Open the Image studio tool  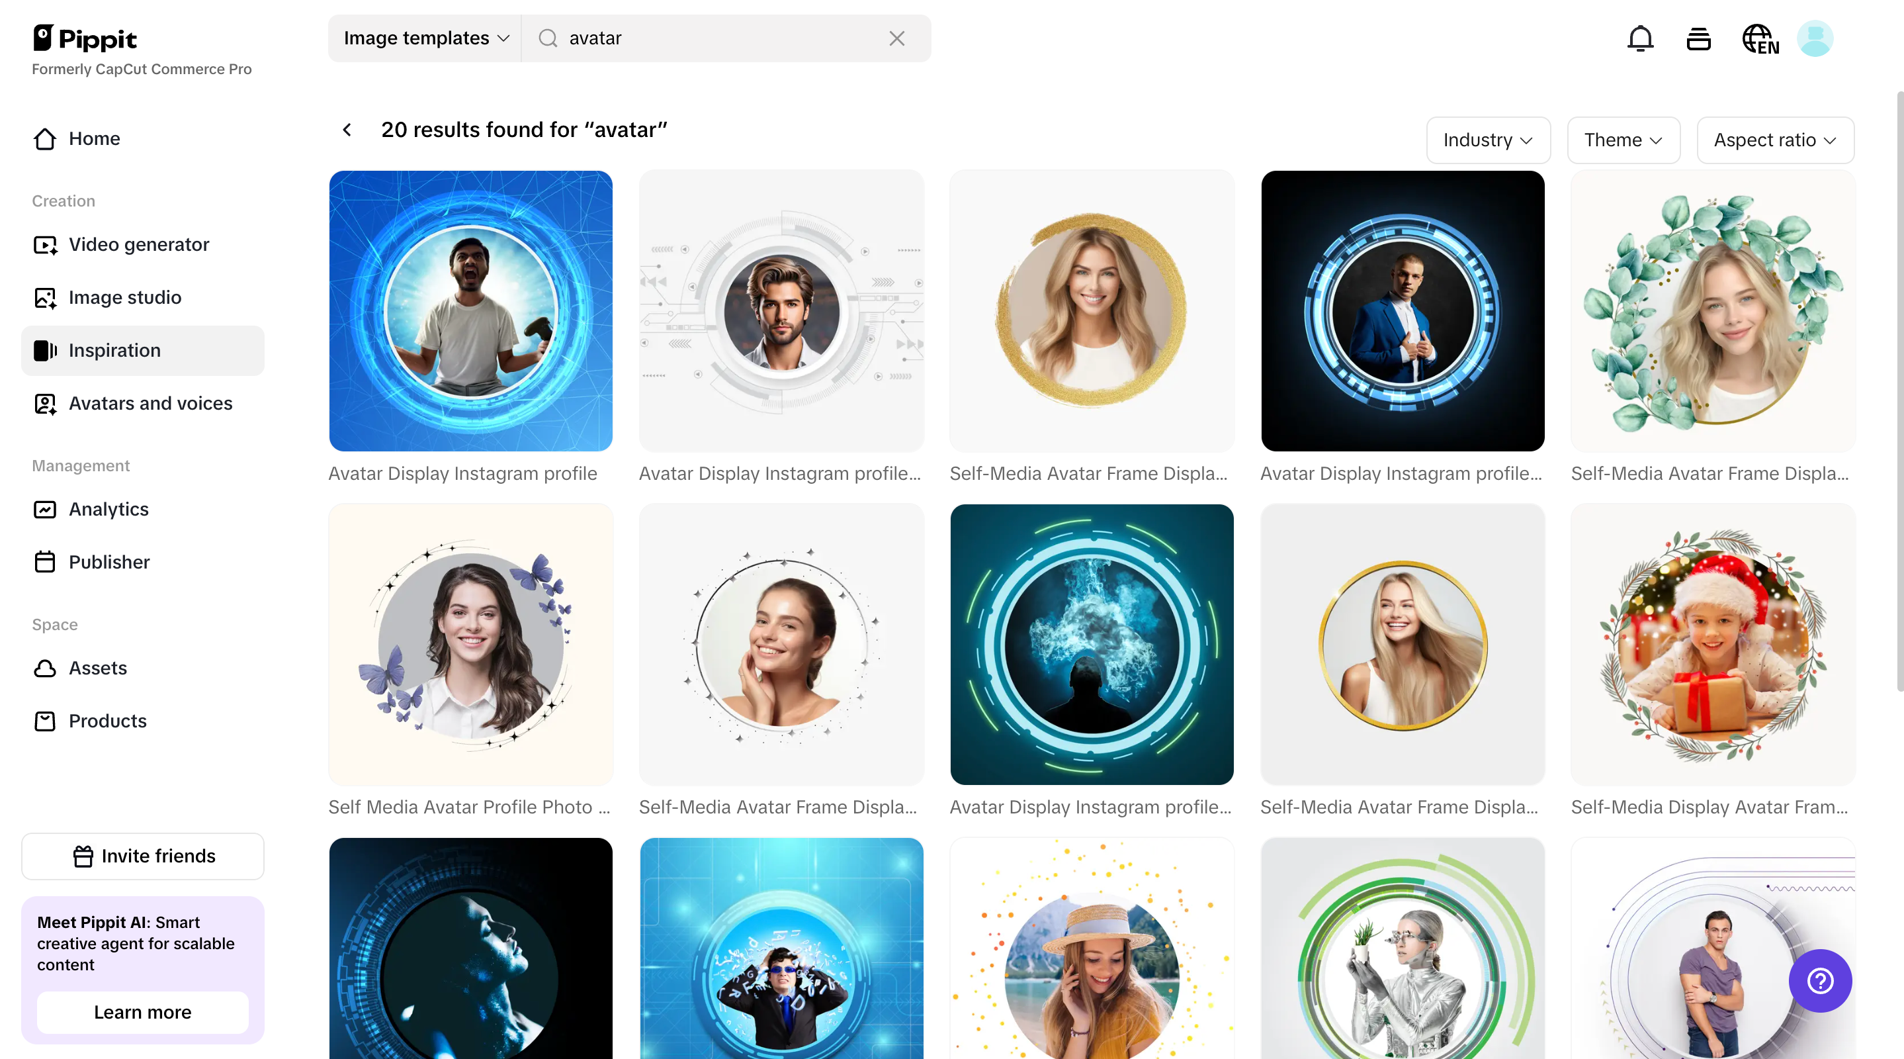click(124, 297)
